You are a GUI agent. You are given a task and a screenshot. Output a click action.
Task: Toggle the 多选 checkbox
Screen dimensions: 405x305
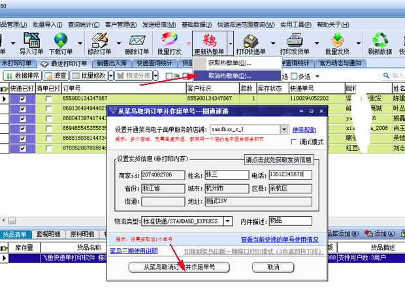coord(294,76)
